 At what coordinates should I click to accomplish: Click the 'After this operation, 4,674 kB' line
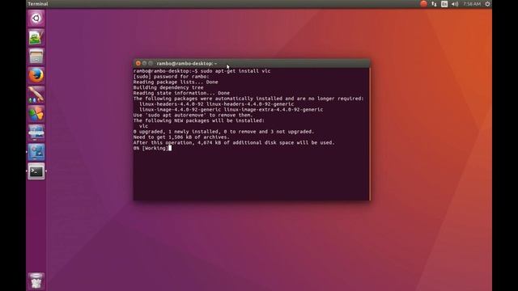click(234, 142)
